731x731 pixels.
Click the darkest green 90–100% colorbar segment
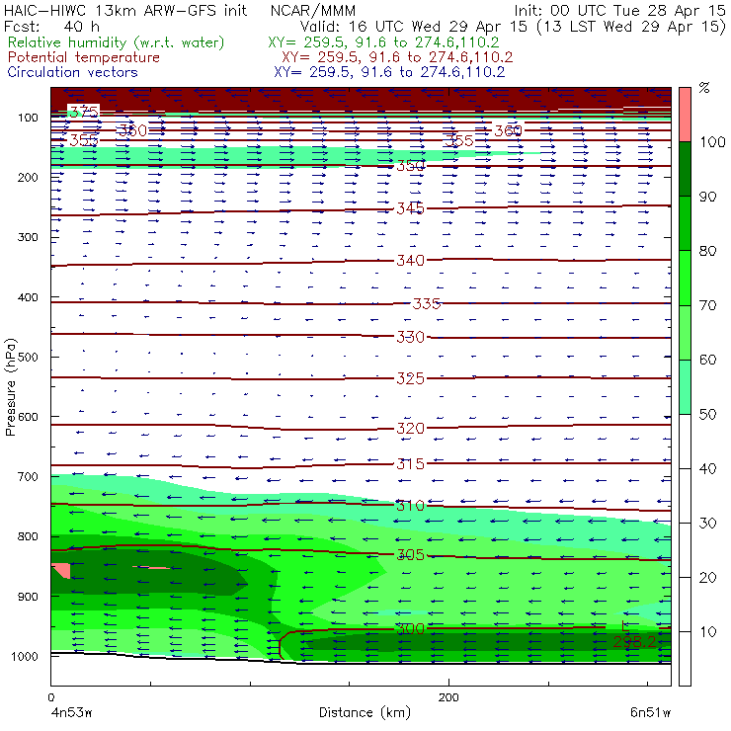click(x=685, y=169)
